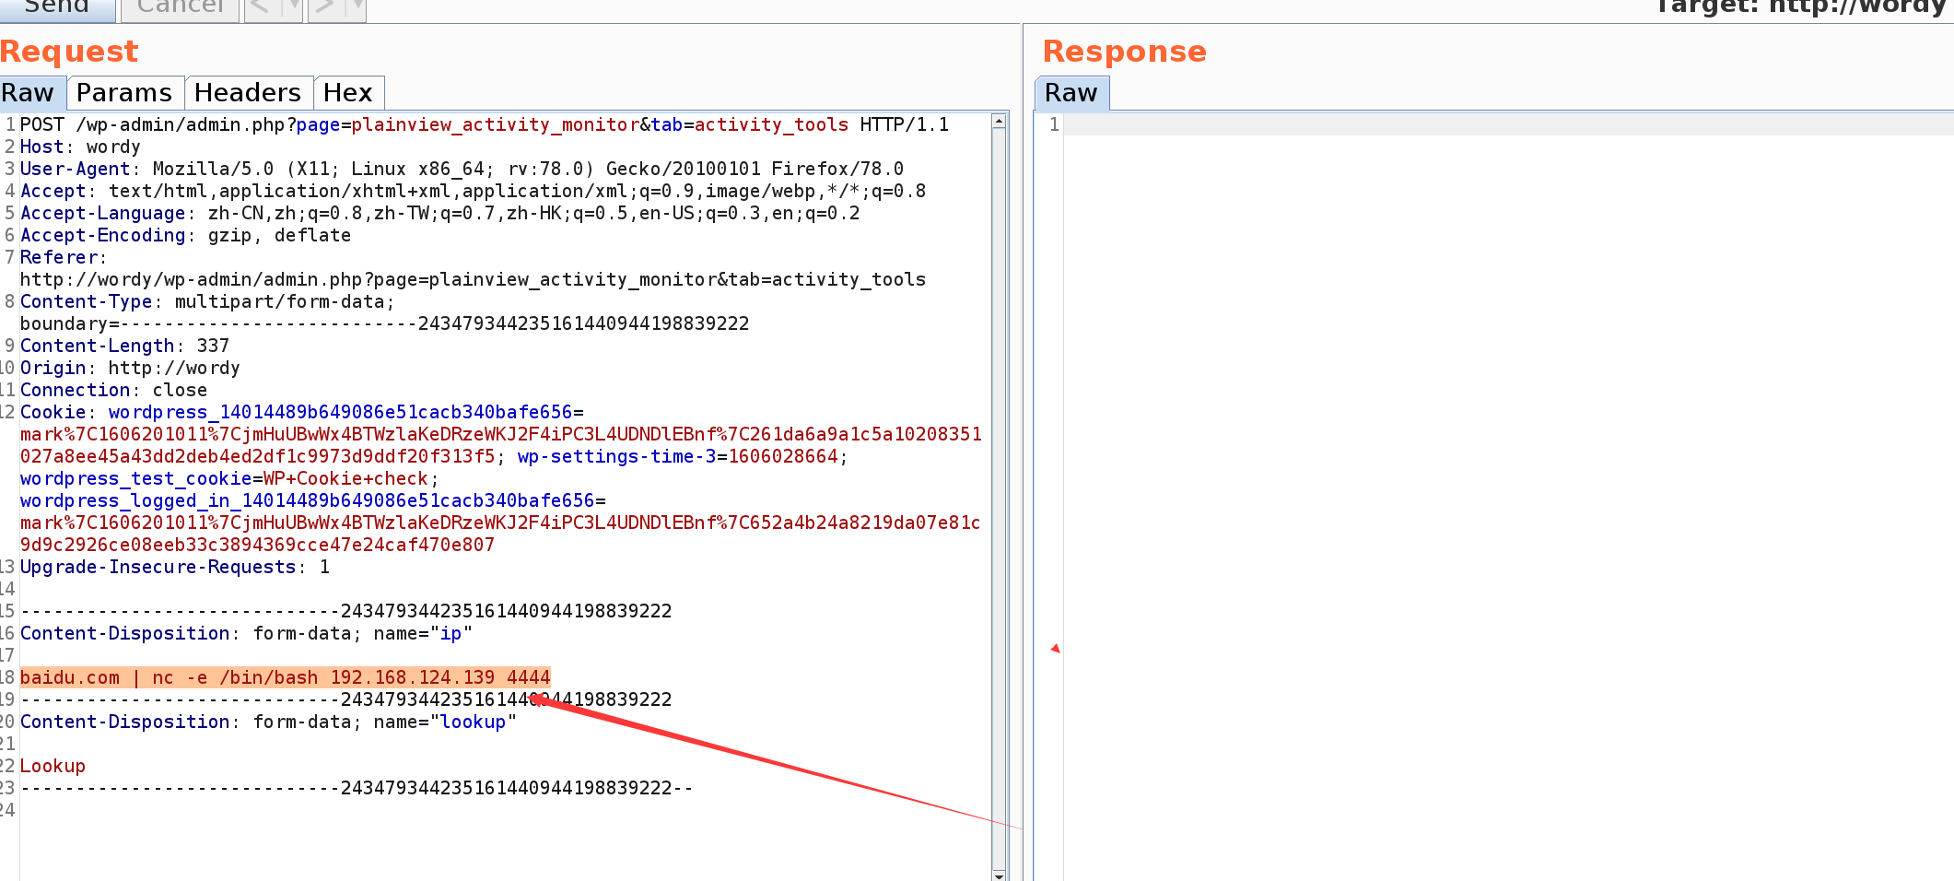The image size is (1954, 881).
Task: Click the Upgrade-Insecure-Requests header line
Action: point(175,568)
